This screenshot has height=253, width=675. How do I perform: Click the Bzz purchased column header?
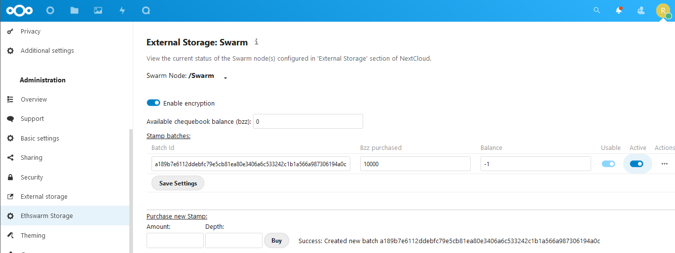point(381,147)
